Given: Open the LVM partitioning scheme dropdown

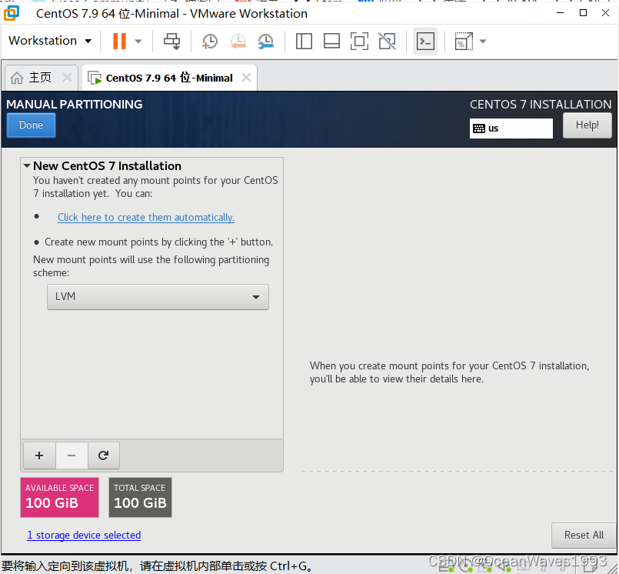Looking at the screenshot, I should 158,297.
